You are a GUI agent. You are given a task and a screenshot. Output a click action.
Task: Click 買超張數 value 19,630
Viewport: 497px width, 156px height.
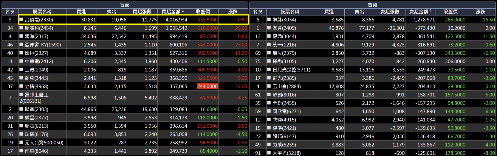(x=149, y=109)
